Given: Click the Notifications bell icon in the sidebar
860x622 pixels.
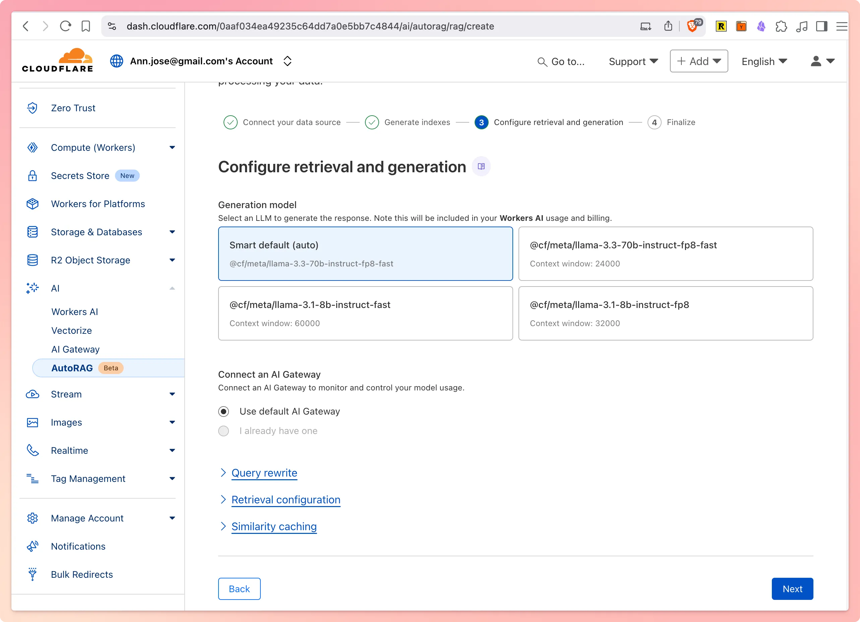Looking at the screenshot, I should coord(33,546).
